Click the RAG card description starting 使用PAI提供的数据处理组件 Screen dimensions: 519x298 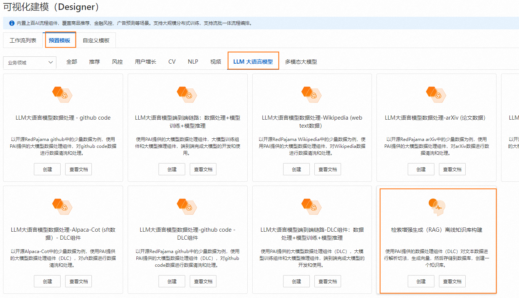tap(437, 258)
